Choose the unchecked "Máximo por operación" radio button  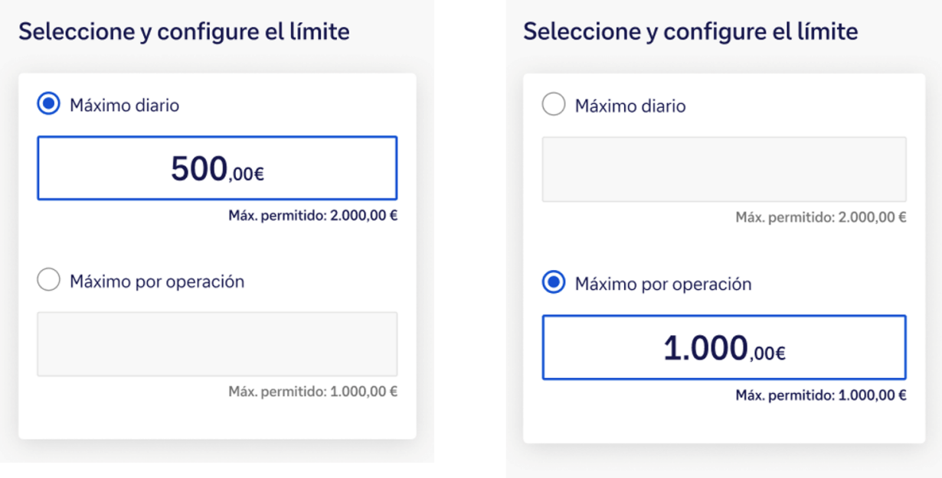[48, 281]
